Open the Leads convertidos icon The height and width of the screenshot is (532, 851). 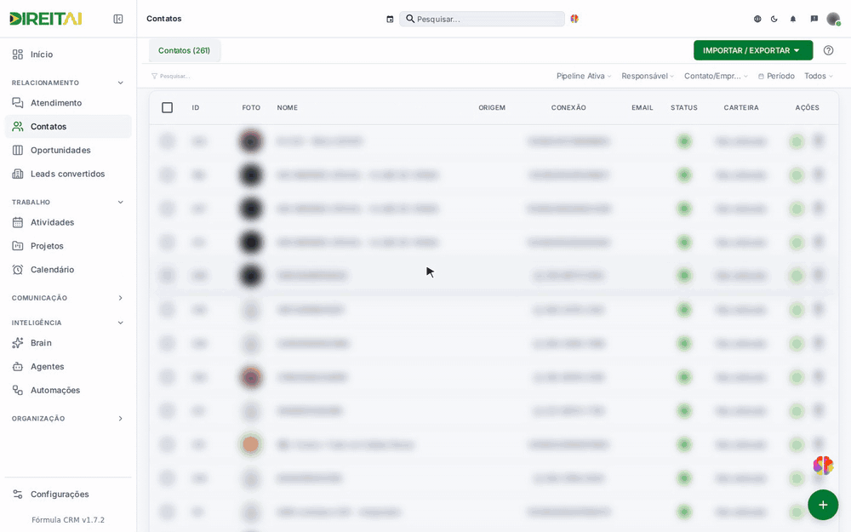point(18,174)
